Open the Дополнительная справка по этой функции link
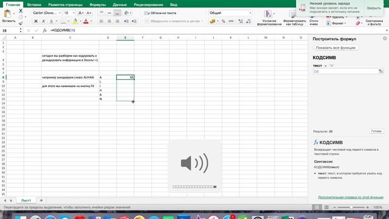The height and width of the screenshot is (219, 389). click(351, 197)
